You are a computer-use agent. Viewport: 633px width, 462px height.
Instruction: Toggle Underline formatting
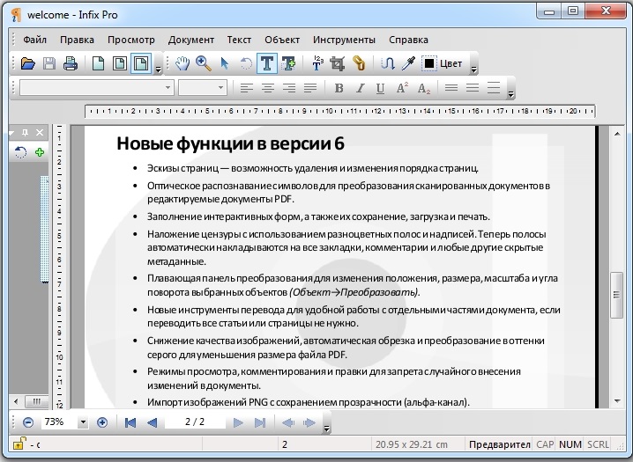(x=380, y=88)
